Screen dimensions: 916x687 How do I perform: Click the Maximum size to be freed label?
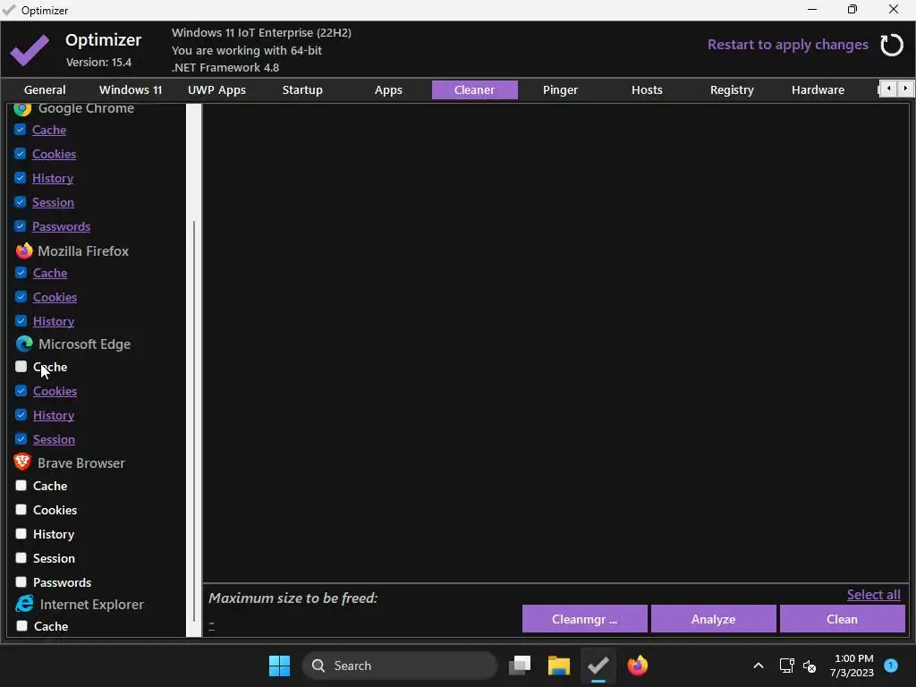tap(293, 598)
